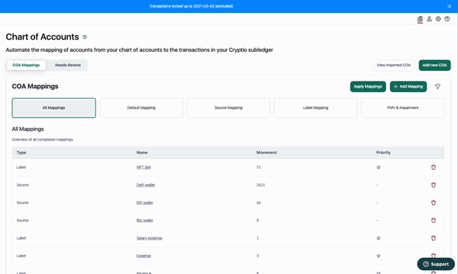Screen dimensions: 458x274
Task: Click the Movement column header
Action: 266,152
